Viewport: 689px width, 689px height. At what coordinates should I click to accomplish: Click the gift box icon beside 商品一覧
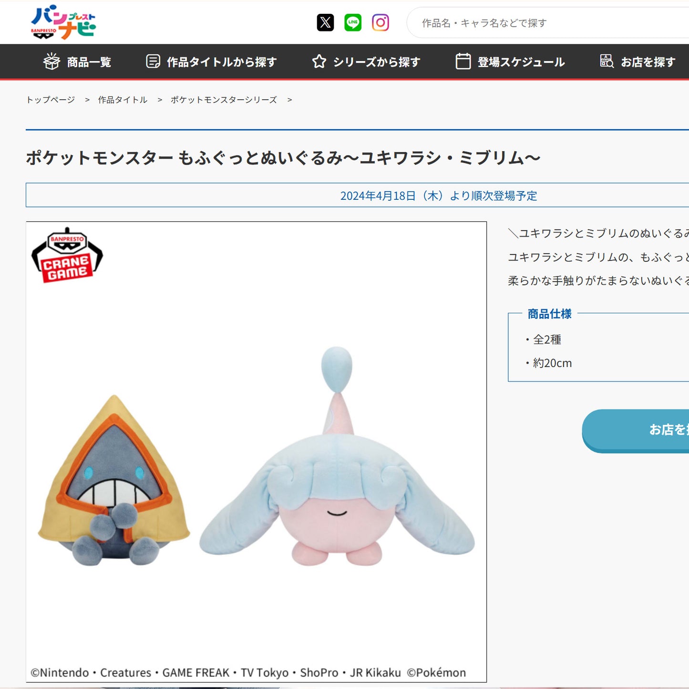[x=51, y=62]
